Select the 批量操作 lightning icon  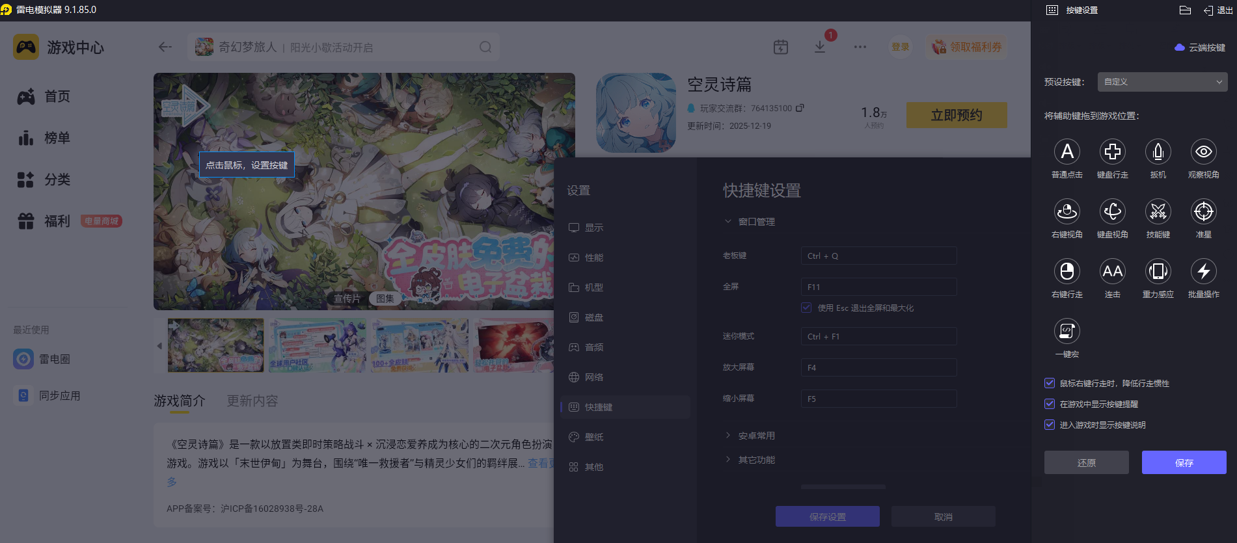[1204, 271]
